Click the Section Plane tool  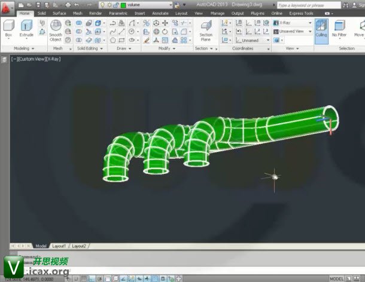(x=206, y=29)
